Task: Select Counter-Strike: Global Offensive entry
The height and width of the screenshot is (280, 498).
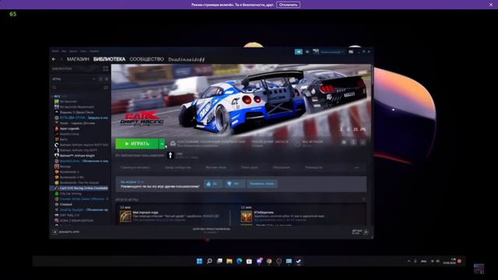Action: (81, 199)
